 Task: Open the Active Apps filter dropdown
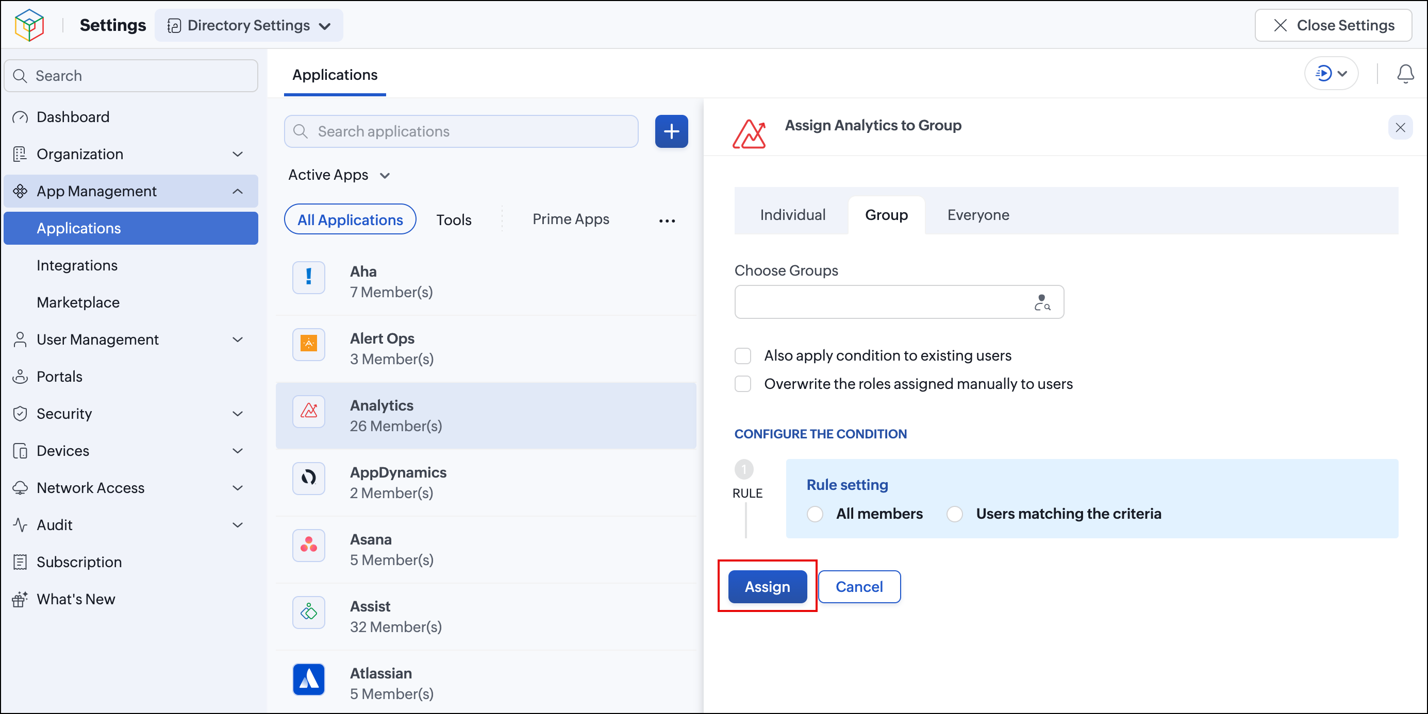tap(339, 175)
